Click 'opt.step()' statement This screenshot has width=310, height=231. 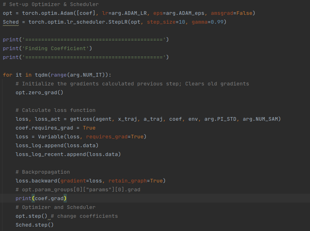(32, 216)
